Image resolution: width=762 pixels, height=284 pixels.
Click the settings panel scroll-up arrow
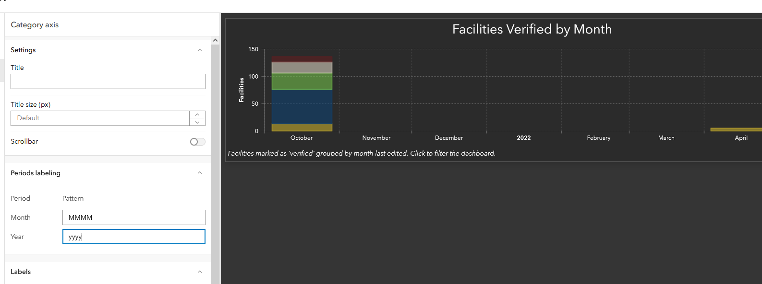pyautogui.click(x=215, y=41)
